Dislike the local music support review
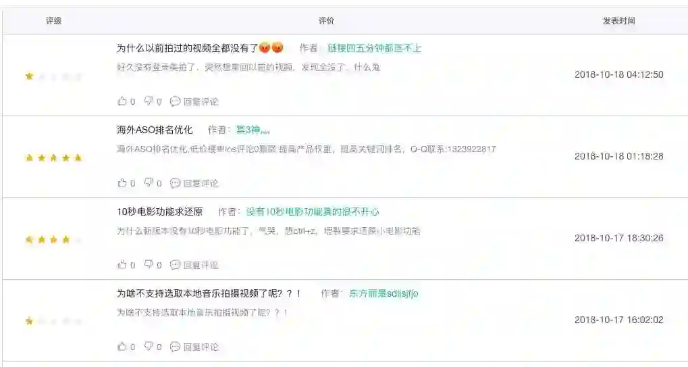688x367 pixels. (x=149, y=347)
